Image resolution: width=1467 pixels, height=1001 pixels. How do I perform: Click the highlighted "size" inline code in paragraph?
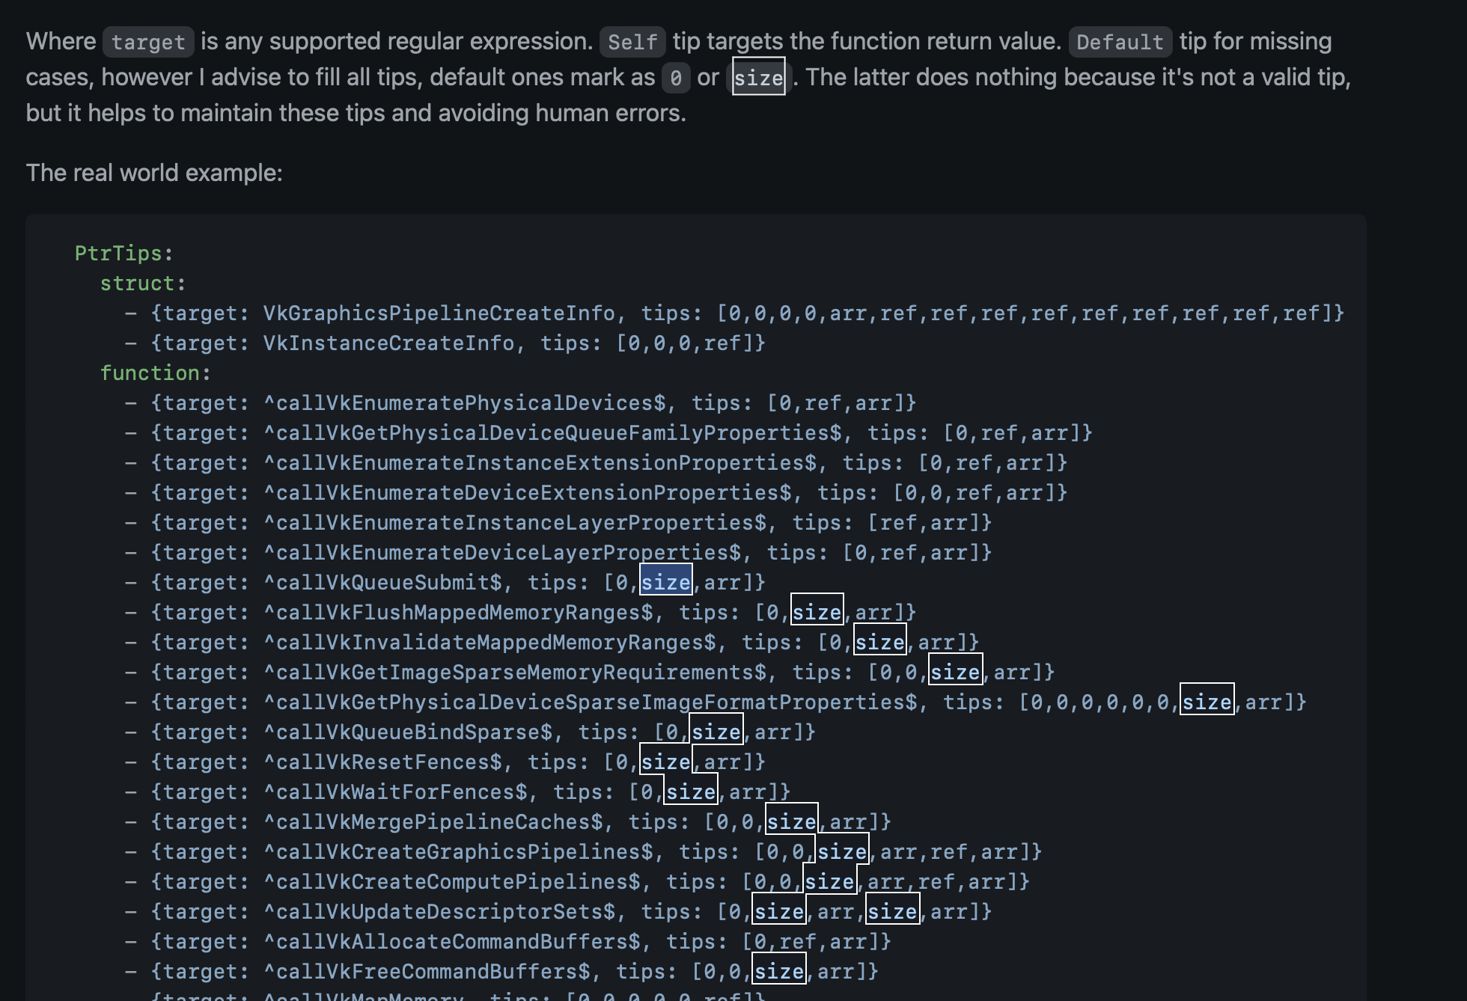click(x=758, y=78)
